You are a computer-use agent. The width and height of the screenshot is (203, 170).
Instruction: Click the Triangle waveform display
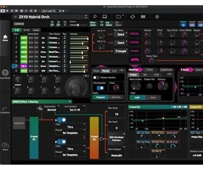(134, 51)
